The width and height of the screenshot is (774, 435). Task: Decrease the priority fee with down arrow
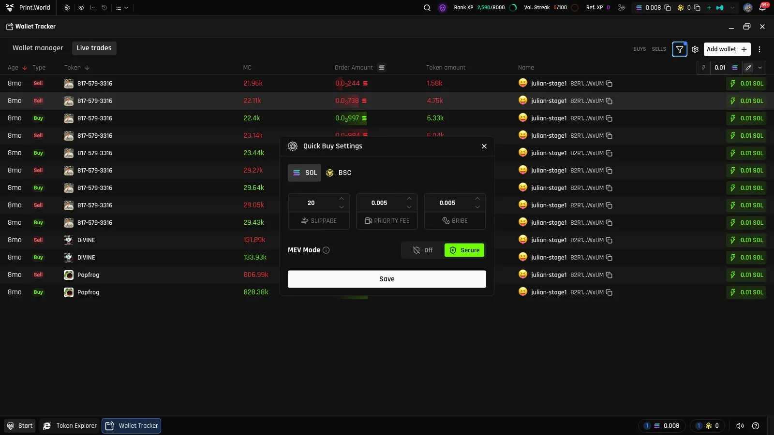click(x=409, y=207)
